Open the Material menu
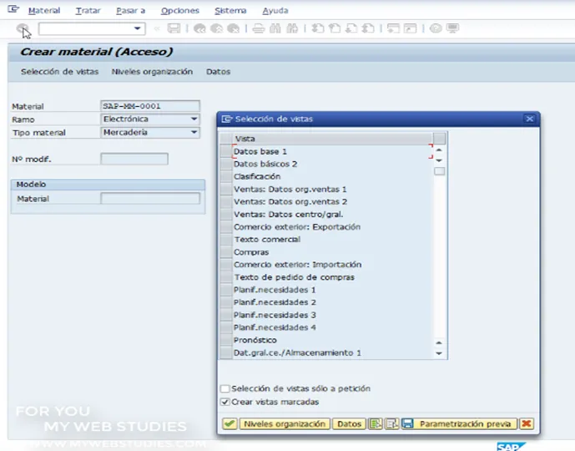575x451 pixels. [44, 11]
